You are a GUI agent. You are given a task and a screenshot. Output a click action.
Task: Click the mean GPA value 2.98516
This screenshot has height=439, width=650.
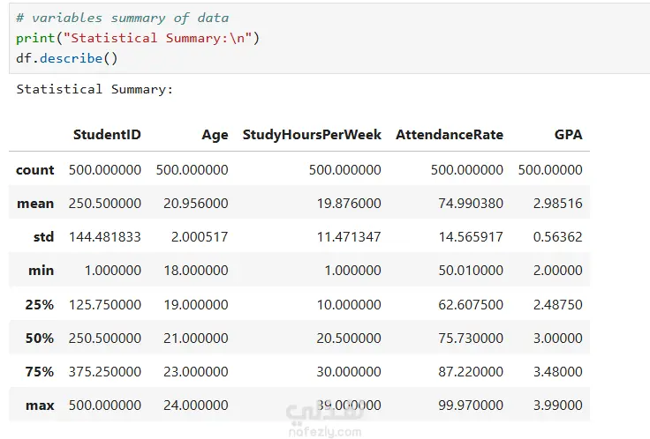click(x=557, y=203)
